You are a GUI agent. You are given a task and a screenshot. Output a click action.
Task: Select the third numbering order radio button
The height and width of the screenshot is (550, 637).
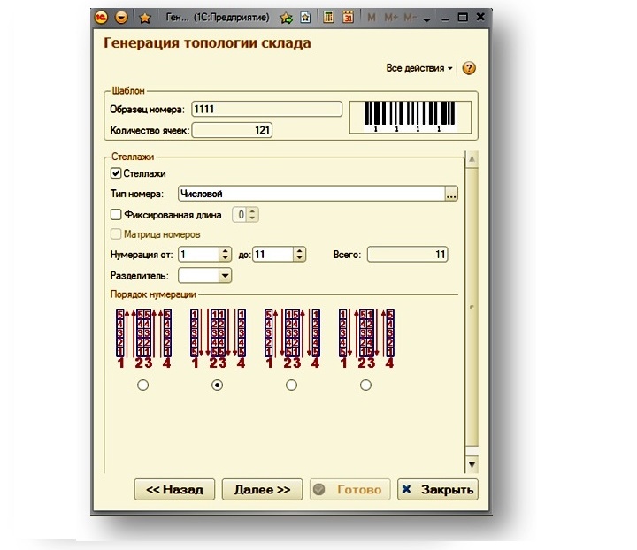coord(291,385)
